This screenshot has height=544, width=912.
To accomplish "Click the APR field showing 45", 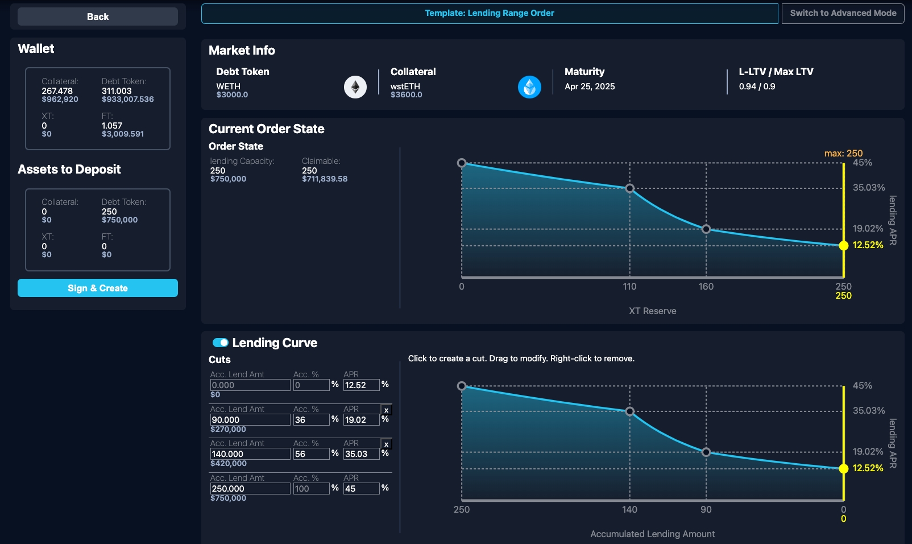I will [361, 489].
